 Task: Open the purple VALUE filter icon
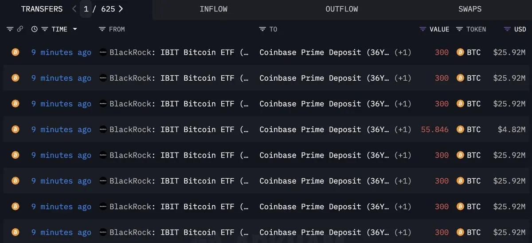pyautogui.click(x=423, y=29)
